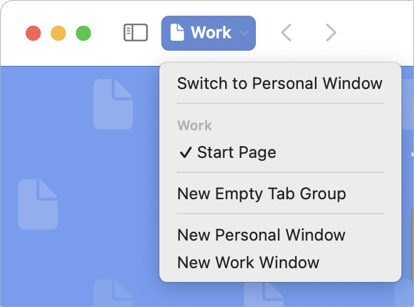Create a New Empty Tab Group

[262, 194]
